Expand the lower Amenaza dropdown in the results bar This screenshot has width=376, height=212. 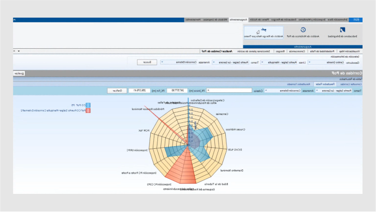coord(266,91)
